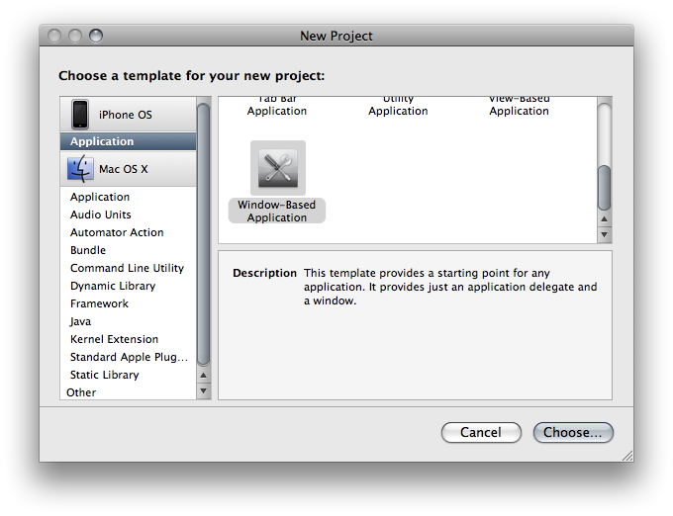Click the Window-Based Application label
The width and height of the screenshot is (673, 516).
pyautogui.click(x=277, y=211)
